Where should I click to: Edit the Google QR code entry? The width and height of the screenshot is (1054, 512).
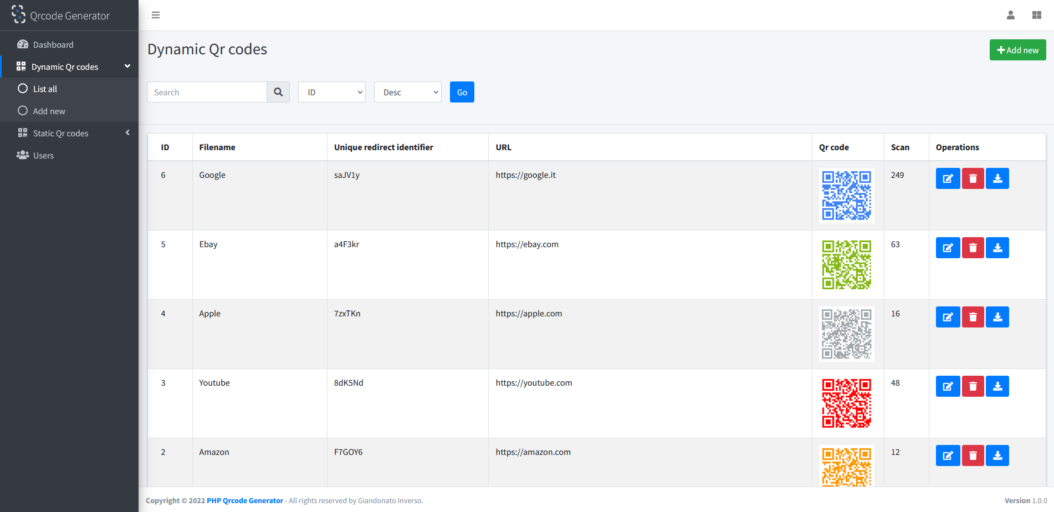tap(948, 178)
